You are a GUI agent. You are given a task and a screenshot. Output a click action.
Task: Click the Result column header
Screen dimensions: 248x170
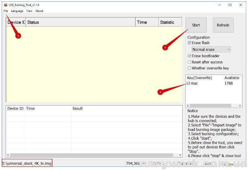pyautogui.click(x=126, y=108)
